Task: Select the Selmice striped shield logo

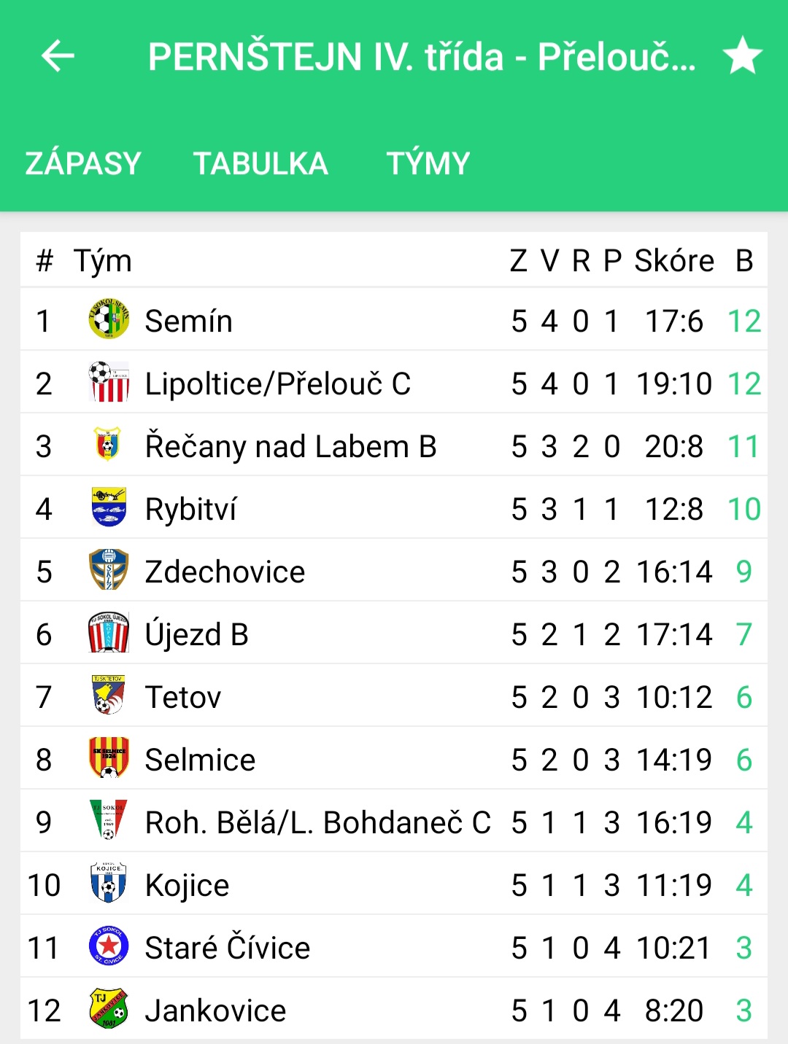Action: [x=109, y=757]
